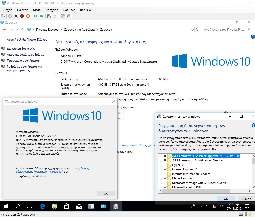Click the last VM toolbar icon

point(68,16)
